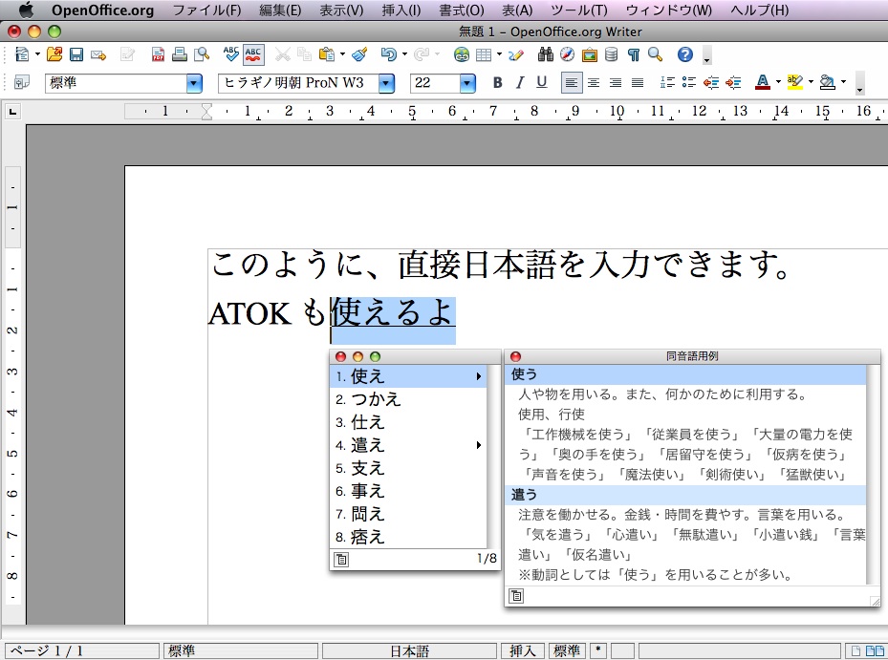Image resolution: width=888 pixels, height=660 pixels.
Task: Select candidate 8. 痞え
Action: (408, 537)
